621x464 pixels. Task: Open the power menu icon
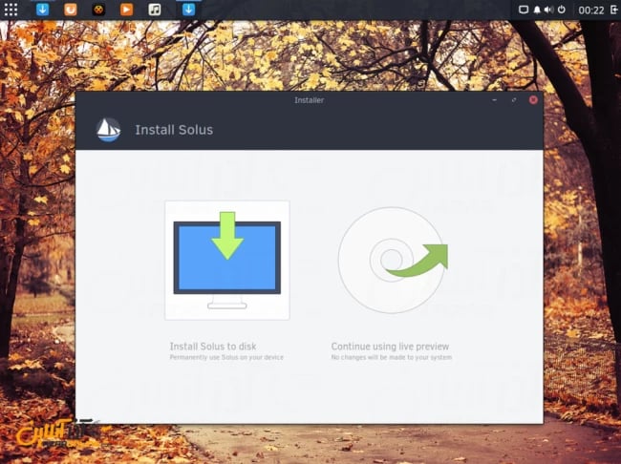[x=561, y=10]
